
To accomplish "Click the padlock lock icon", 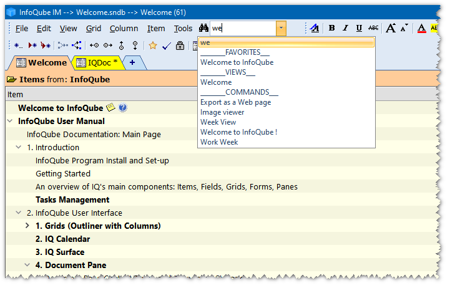I will point(180,46).
